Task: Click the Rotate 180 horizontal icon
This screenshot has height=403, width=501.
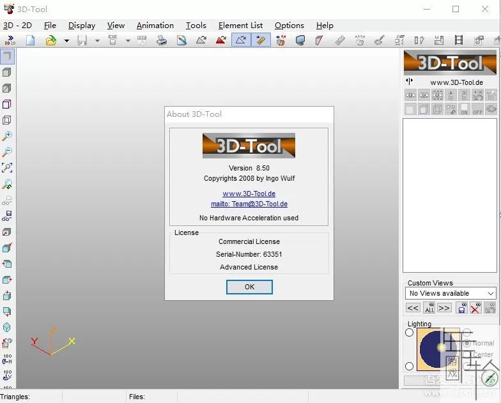Action: coord(7,359)
